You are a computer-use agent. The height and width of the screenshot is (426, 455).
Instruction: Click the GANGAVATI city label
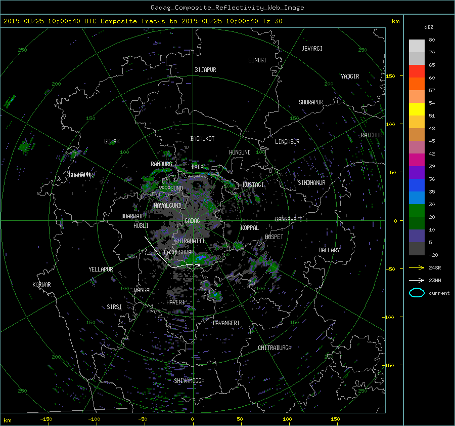[x=289, y=219]
